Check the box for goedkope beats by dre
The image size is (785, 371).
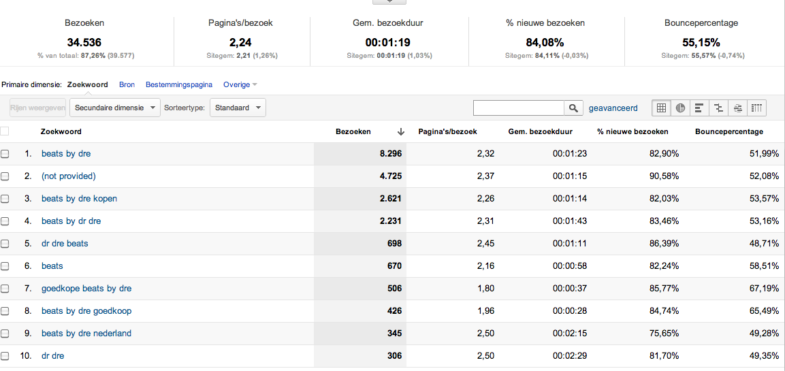point(5,289)
